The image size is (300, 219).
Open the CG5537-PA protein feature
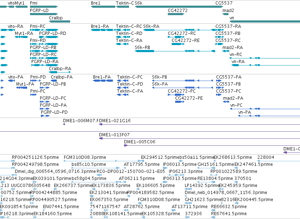(219, 81)
